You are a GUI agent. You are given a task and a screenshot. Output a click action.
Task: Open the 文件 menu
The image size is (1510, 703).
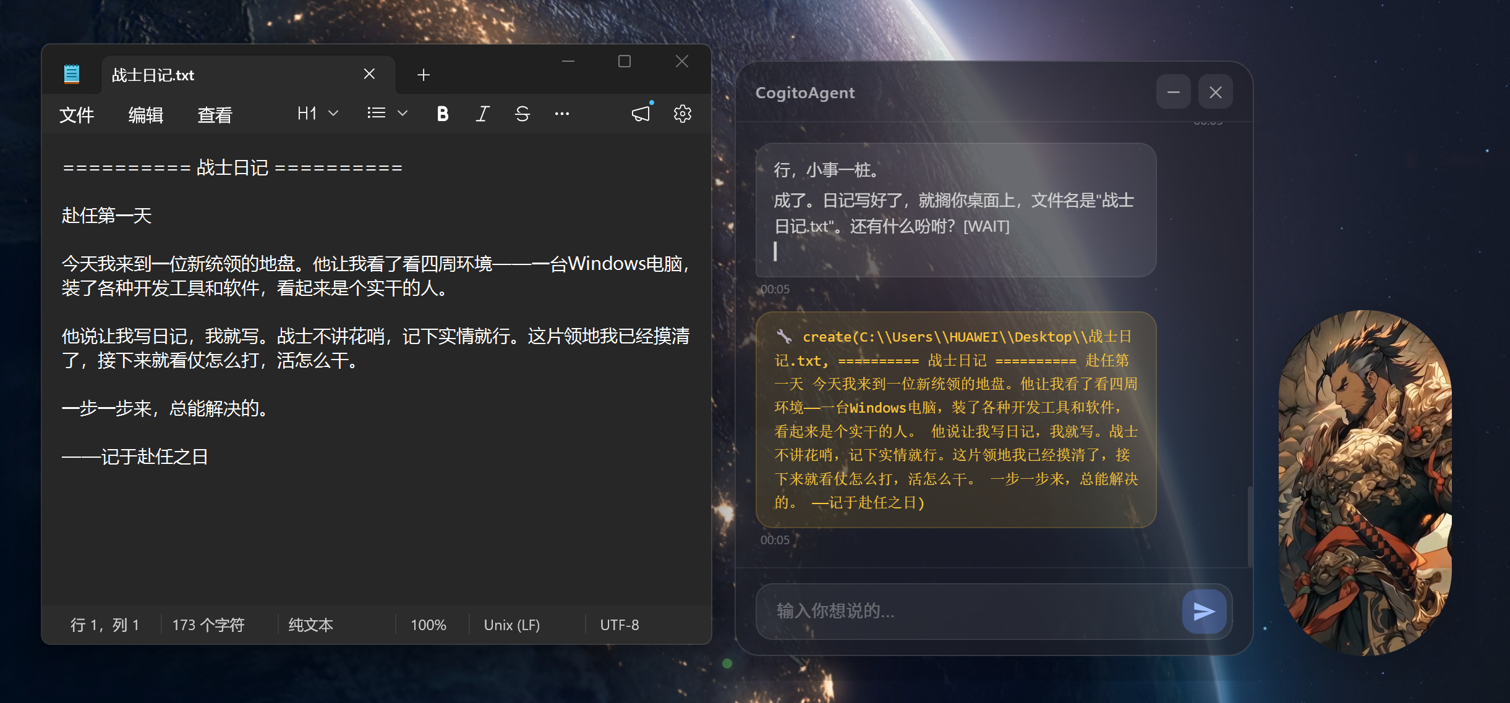pos(77,114)
